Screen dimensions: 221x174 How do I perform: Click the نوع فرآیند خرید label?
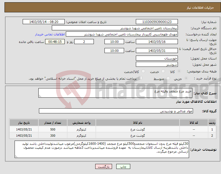pyautogui.click(x=205, y=78)
